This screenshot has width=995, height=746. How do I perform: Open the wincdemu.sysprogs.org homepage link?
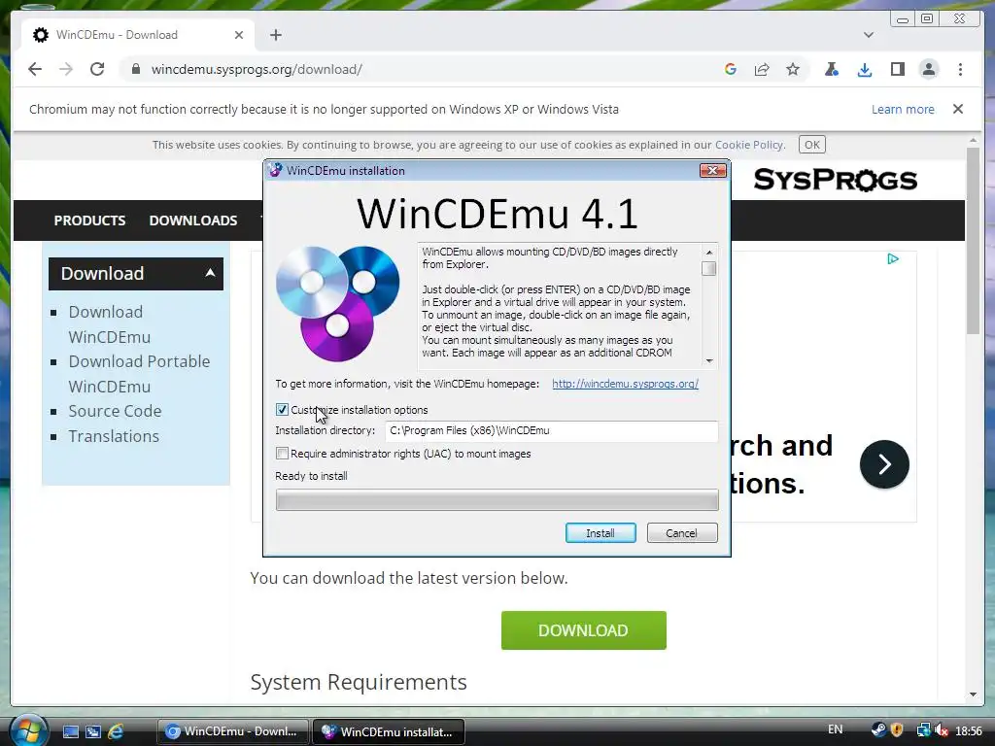click(x=625, y=384)
